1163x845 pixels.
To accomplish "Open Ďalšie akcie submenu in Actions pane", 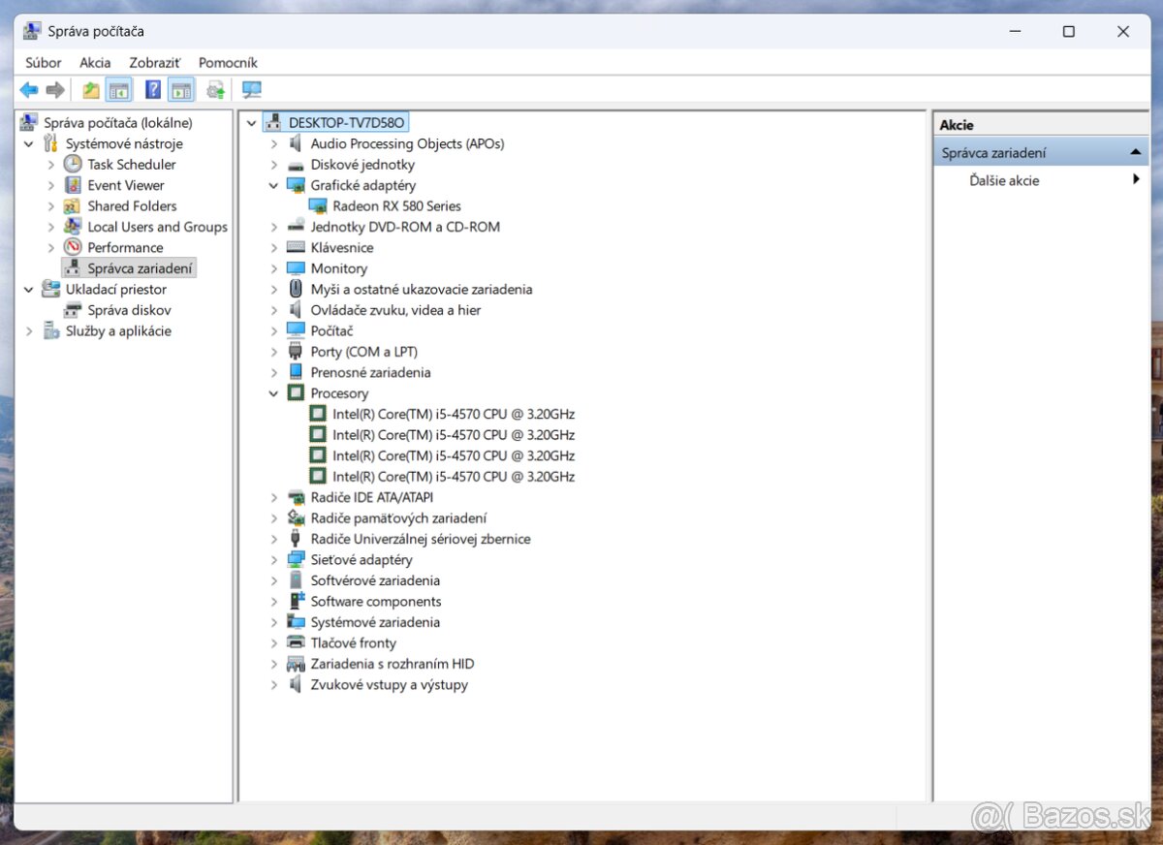I will [1004, 180].
